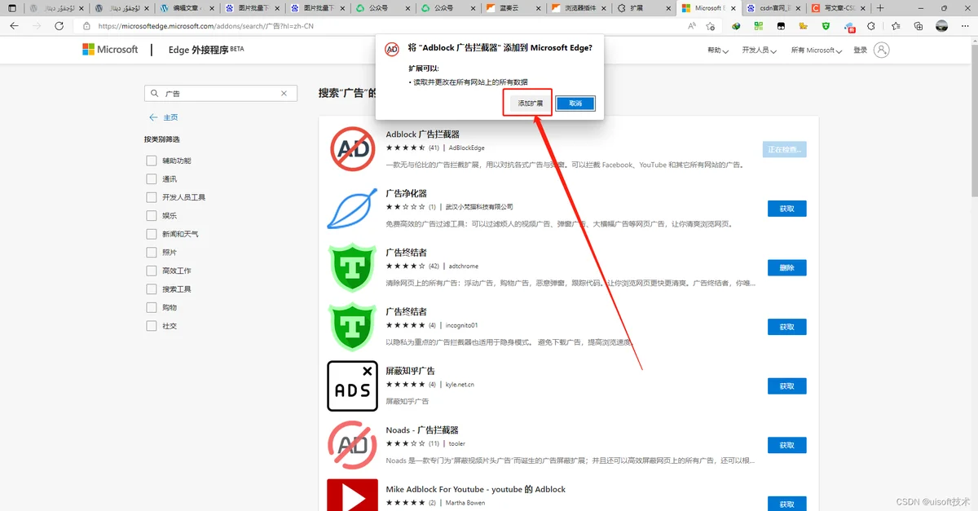Click 取消 in the add-extension dialog
The height and width of the screenshot is (511, 978).
pos(575,104)
